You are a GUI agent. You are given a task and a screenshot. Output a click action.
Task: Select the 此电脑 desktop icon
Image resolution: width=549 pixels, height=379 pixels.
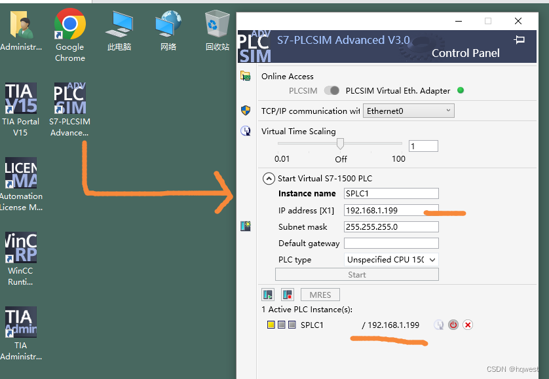pyautogui.click(x=119, y=31)
